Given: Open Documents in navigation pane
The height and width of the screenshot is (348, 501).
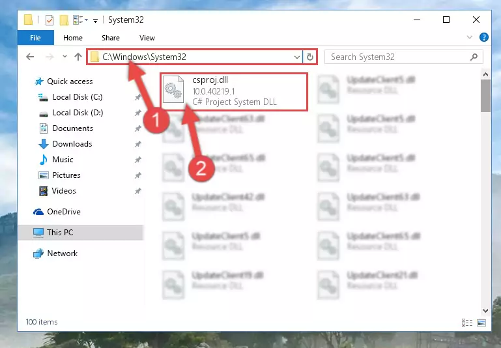Looking at the screenshot, I should click(66, 128).
